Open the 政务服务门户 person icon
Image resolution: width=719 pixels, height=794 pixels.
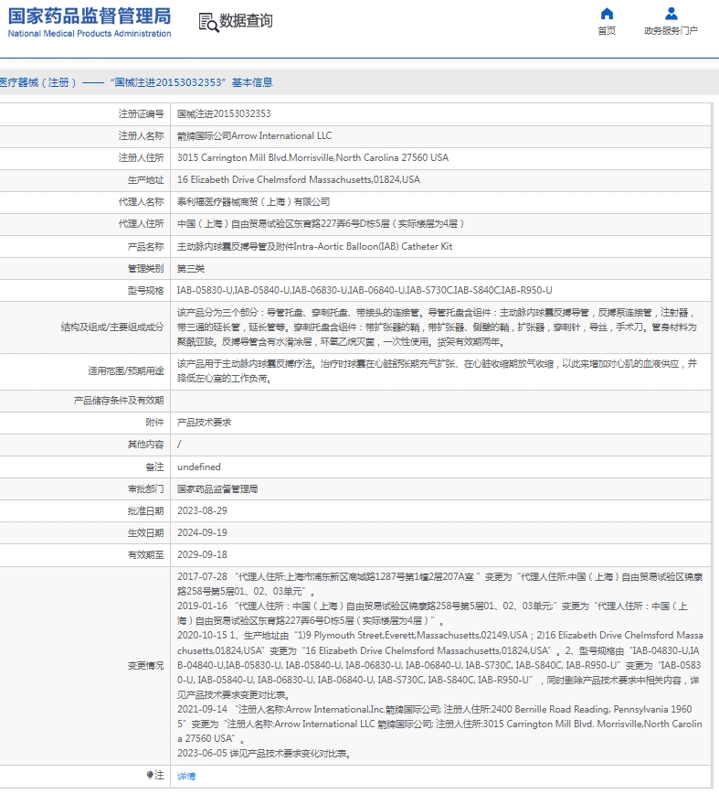pos(671,14)
